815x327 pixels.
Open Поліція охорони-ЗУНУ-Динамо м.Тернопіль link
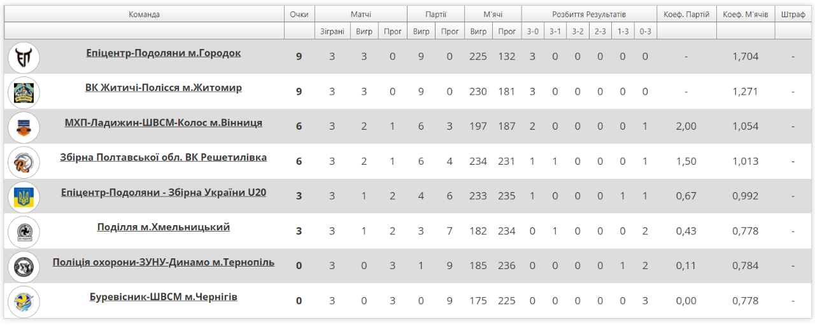pos(164,262)
